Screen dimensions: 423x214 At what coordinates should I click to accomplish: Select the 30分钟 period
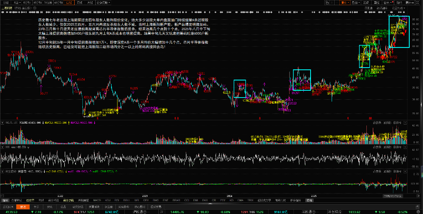tap(48, 3)
